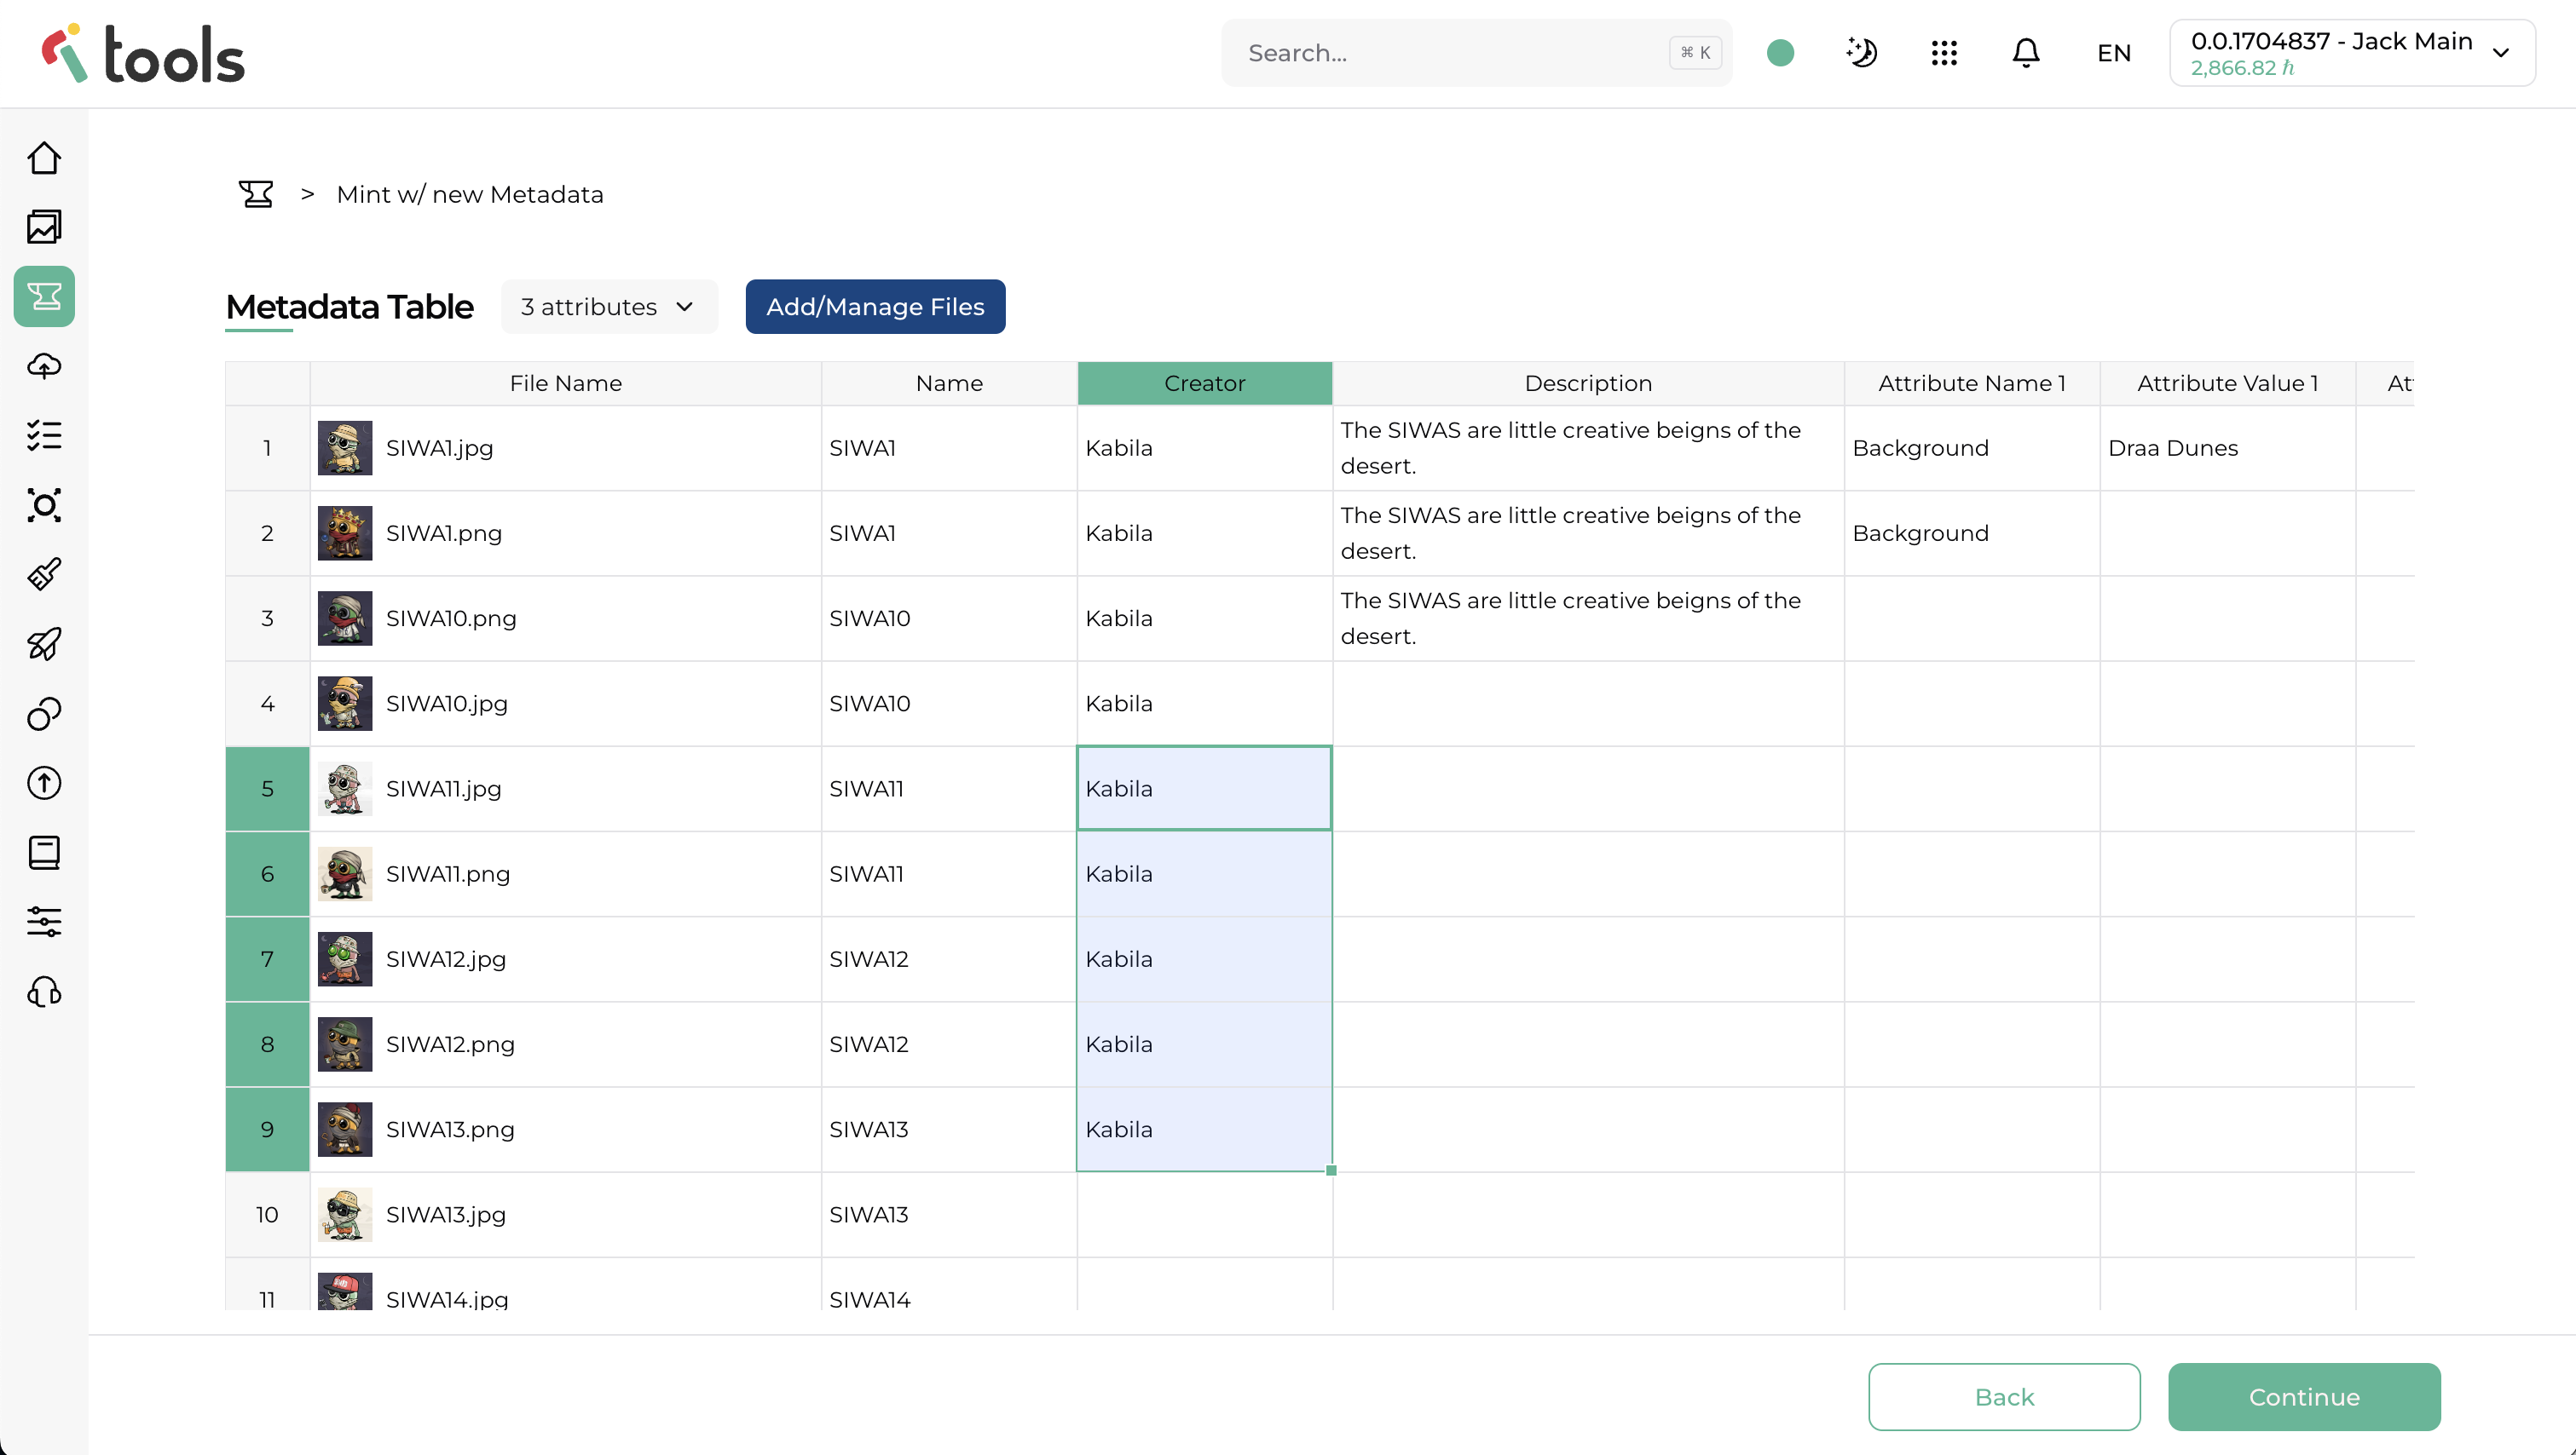This screenshot has height=1455, width=2576.
Task: Click the green status indicator dot
Action: pyautogui.click(x=1780, y=53)
